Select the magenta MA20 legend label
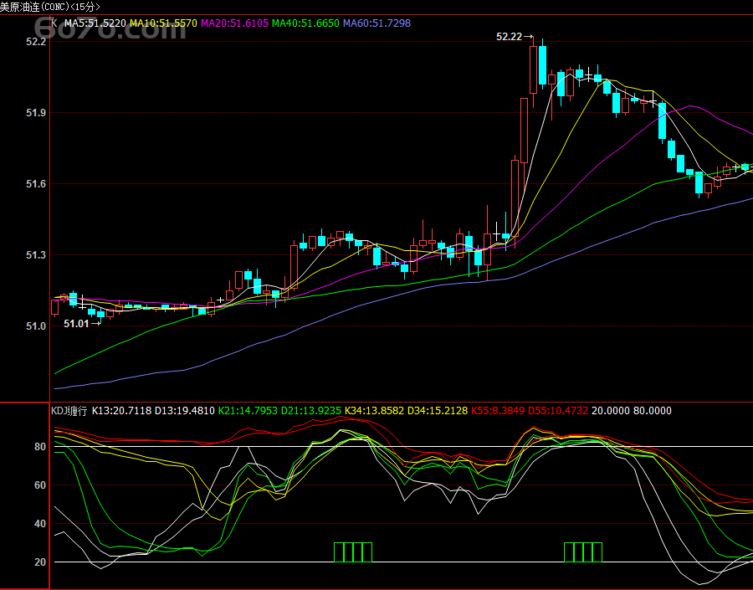Viewport: 753px width, 590px height. coord(234,23)
